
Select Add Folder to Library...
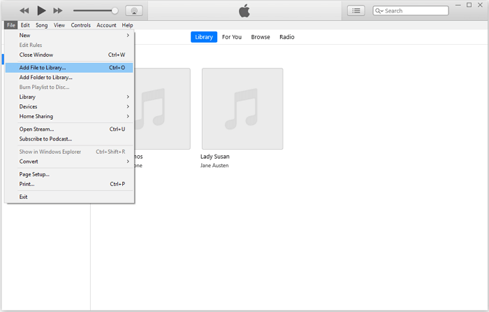click(69, 77)
